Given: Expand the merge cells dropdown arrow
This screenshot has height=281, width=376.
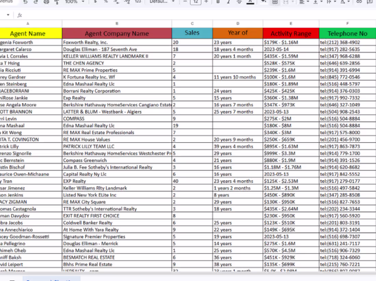Looking at the screenshot, I should [x=293, y=2].
